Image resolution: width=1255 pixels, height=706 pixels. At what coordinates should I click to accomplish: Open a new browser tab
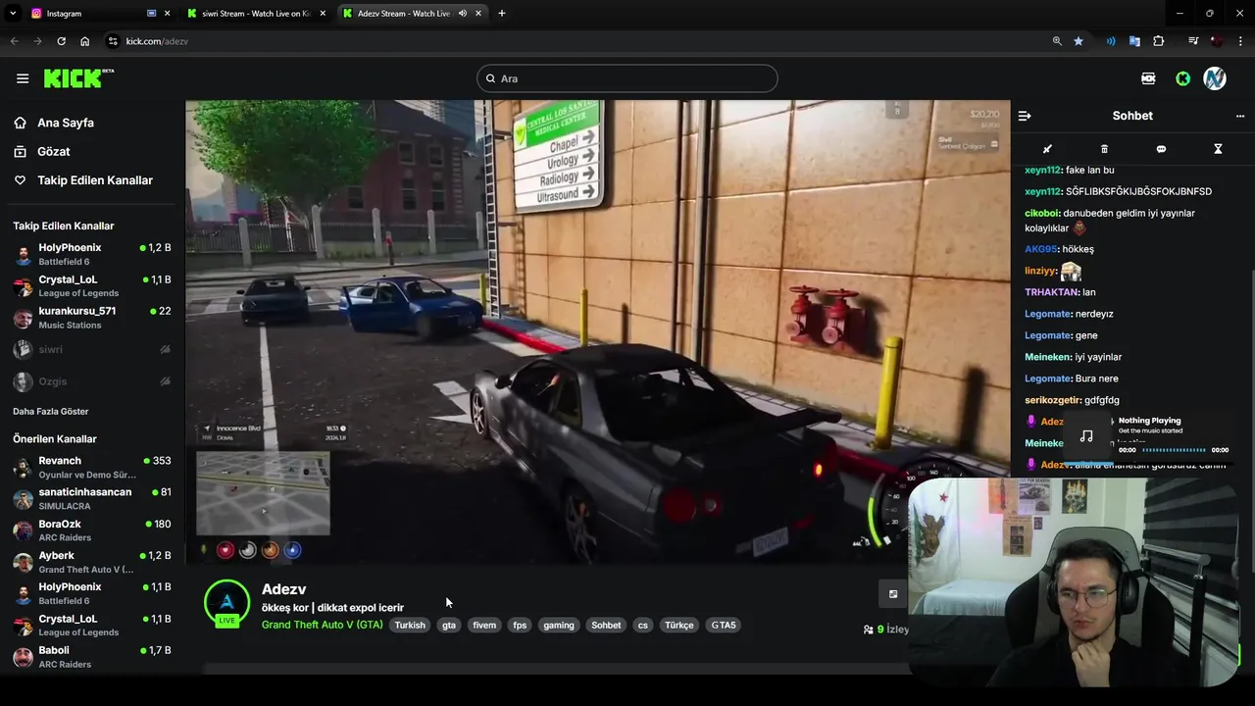502,14
